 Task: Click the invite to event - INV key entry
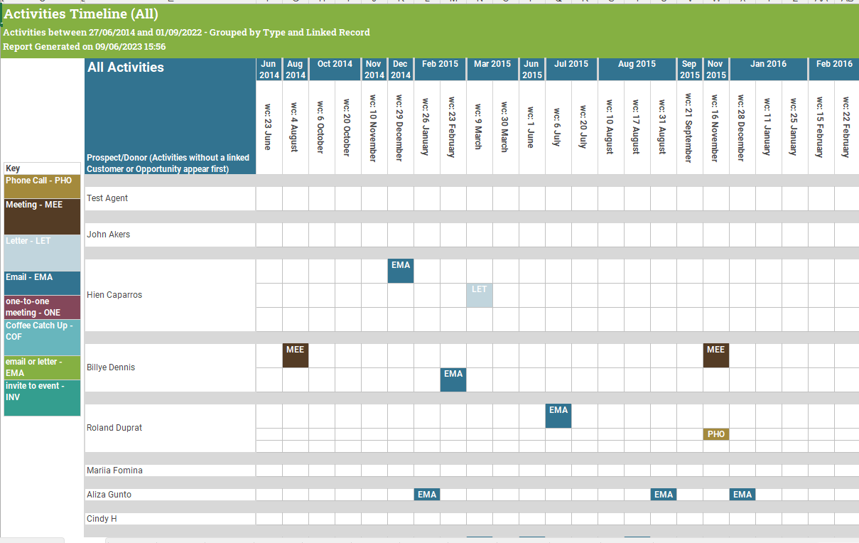pyautogui.click(x=42, y=398)
